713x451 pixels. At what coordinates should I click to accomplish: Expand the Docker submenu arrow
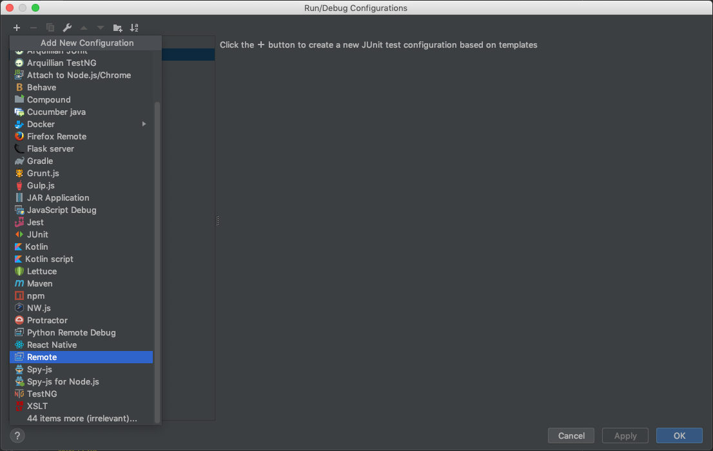pos(144,124)
